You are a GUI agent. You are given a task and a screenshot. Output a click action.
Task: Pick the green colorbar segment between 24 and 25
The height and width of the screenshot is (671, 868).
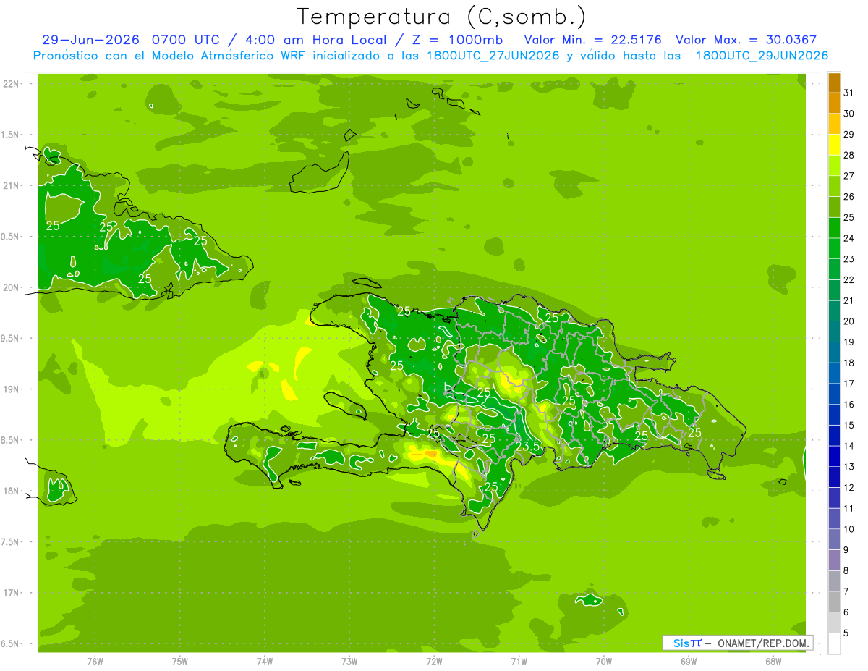pyautogui.click(x=834, y=227)
